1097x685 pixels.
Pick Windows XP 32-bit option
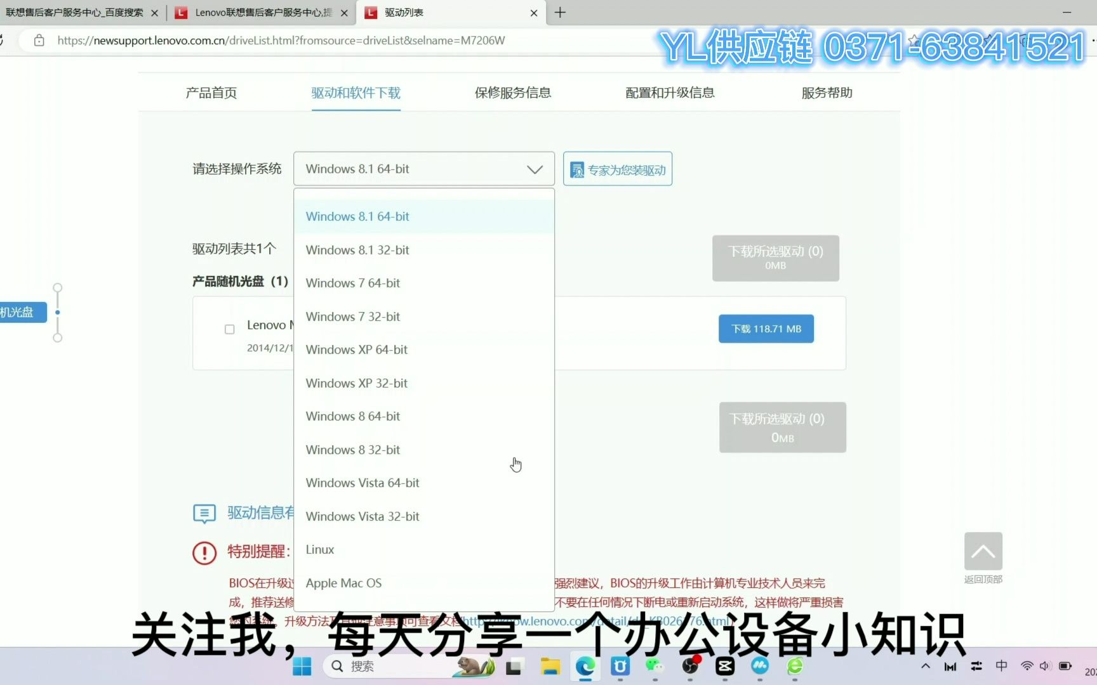[x=424, y=383]
